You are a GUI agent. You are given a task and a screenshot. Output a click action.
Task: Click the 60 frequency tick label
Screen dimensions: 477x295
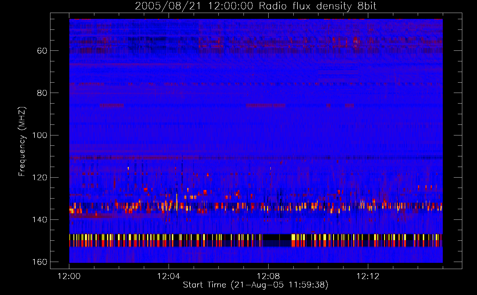click(42, 51)
